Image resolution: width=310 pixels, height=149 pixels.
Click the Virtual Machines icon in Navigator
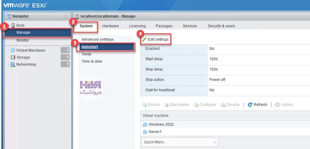(13, 50)
